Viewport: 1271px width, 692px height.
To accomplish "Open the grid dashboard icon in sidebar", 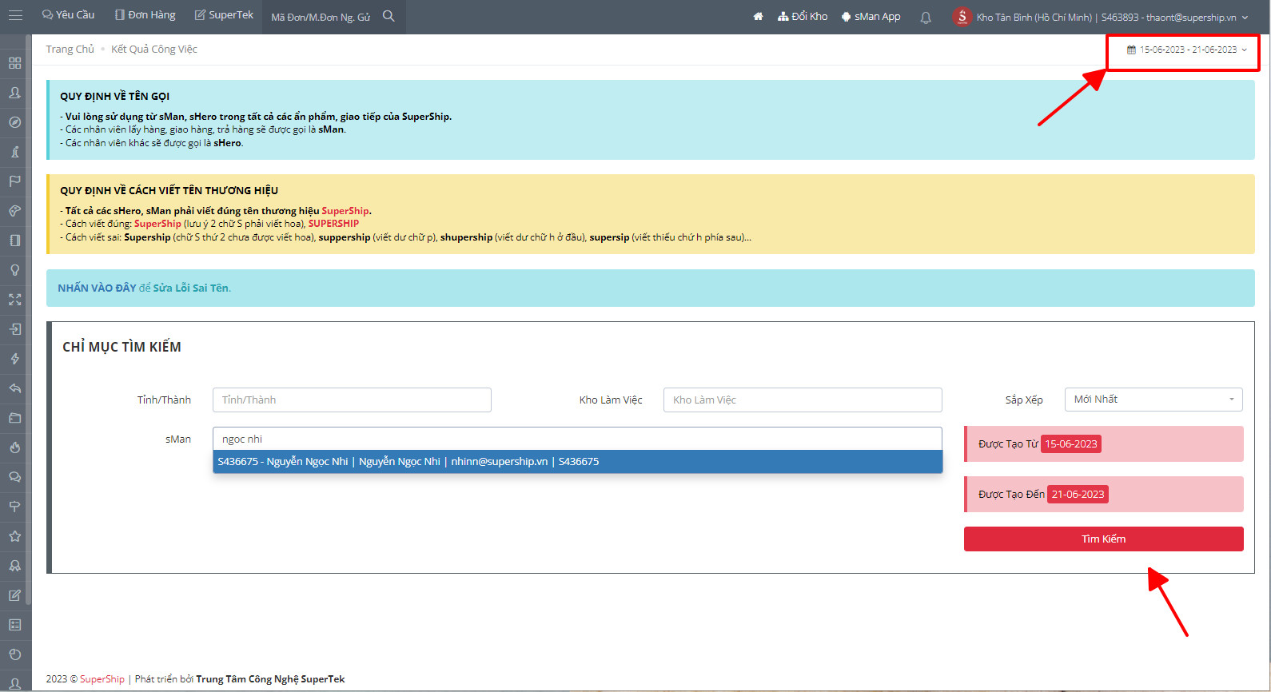I will click(x=14, y=63).
